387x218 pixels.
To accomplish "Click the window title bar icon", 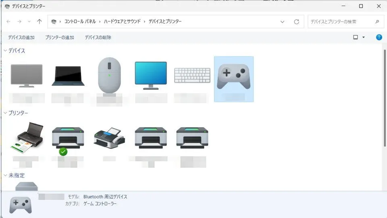I will pos(7,6).
